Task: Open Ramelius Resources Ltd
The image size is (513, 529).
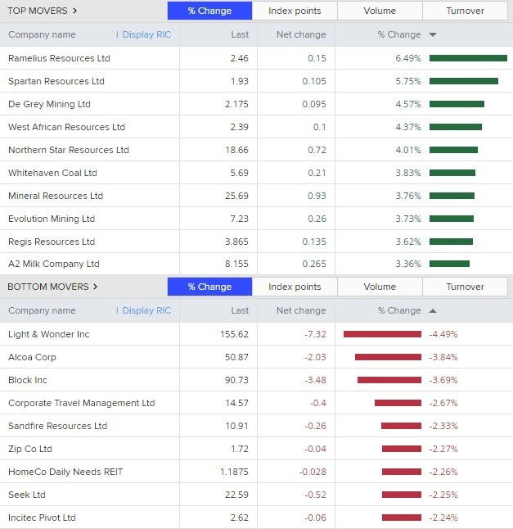Action: 59,58
